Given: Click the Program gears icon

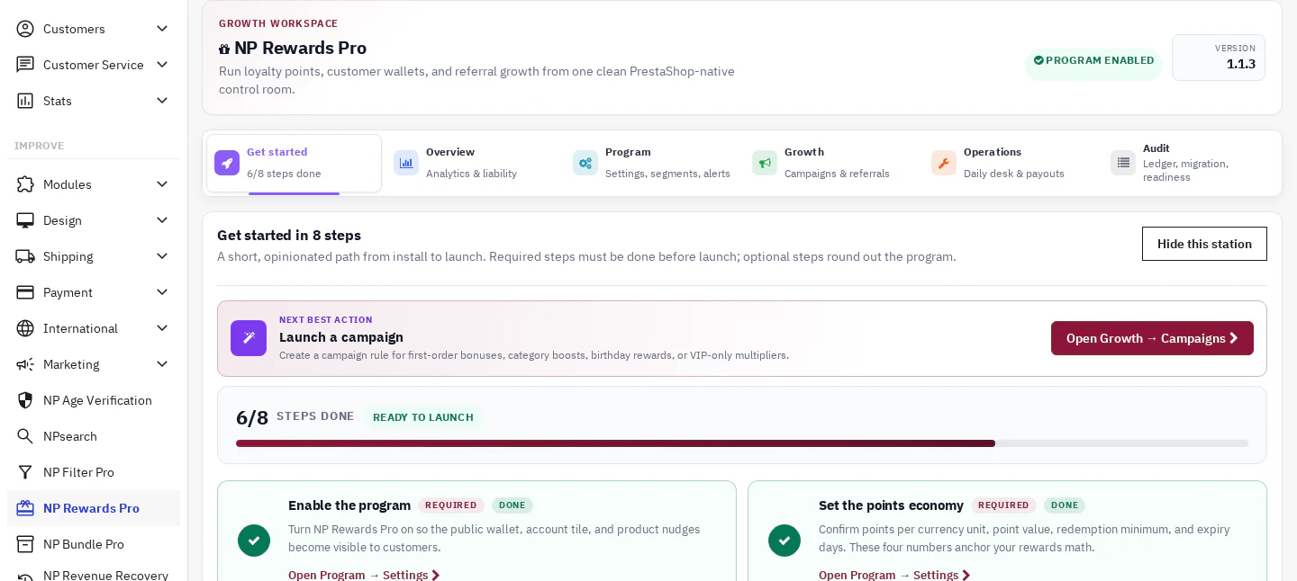Looking at the screenshot, I should coord(585,163).
